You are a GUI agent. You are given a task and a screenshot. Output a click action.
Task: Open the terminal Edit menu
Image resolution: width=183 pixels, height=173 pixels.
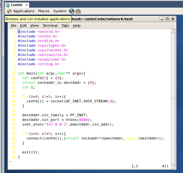tap(23, 26)
